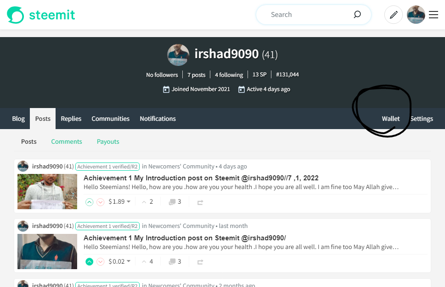This screenshot has height=287, width=445.
Task: Open thumbnail of man holding paper in hoodie
Action: (x=47, y=191)
